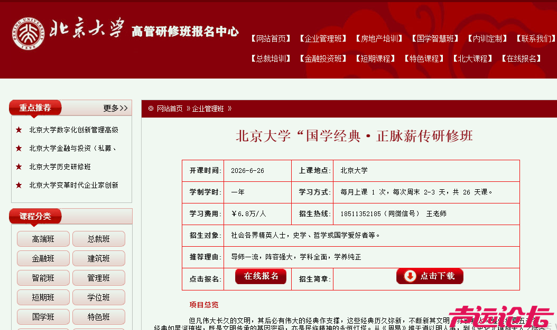Select the 总裁班 category button
This screenshot has height=330, width=557.
tap(99, 239)
